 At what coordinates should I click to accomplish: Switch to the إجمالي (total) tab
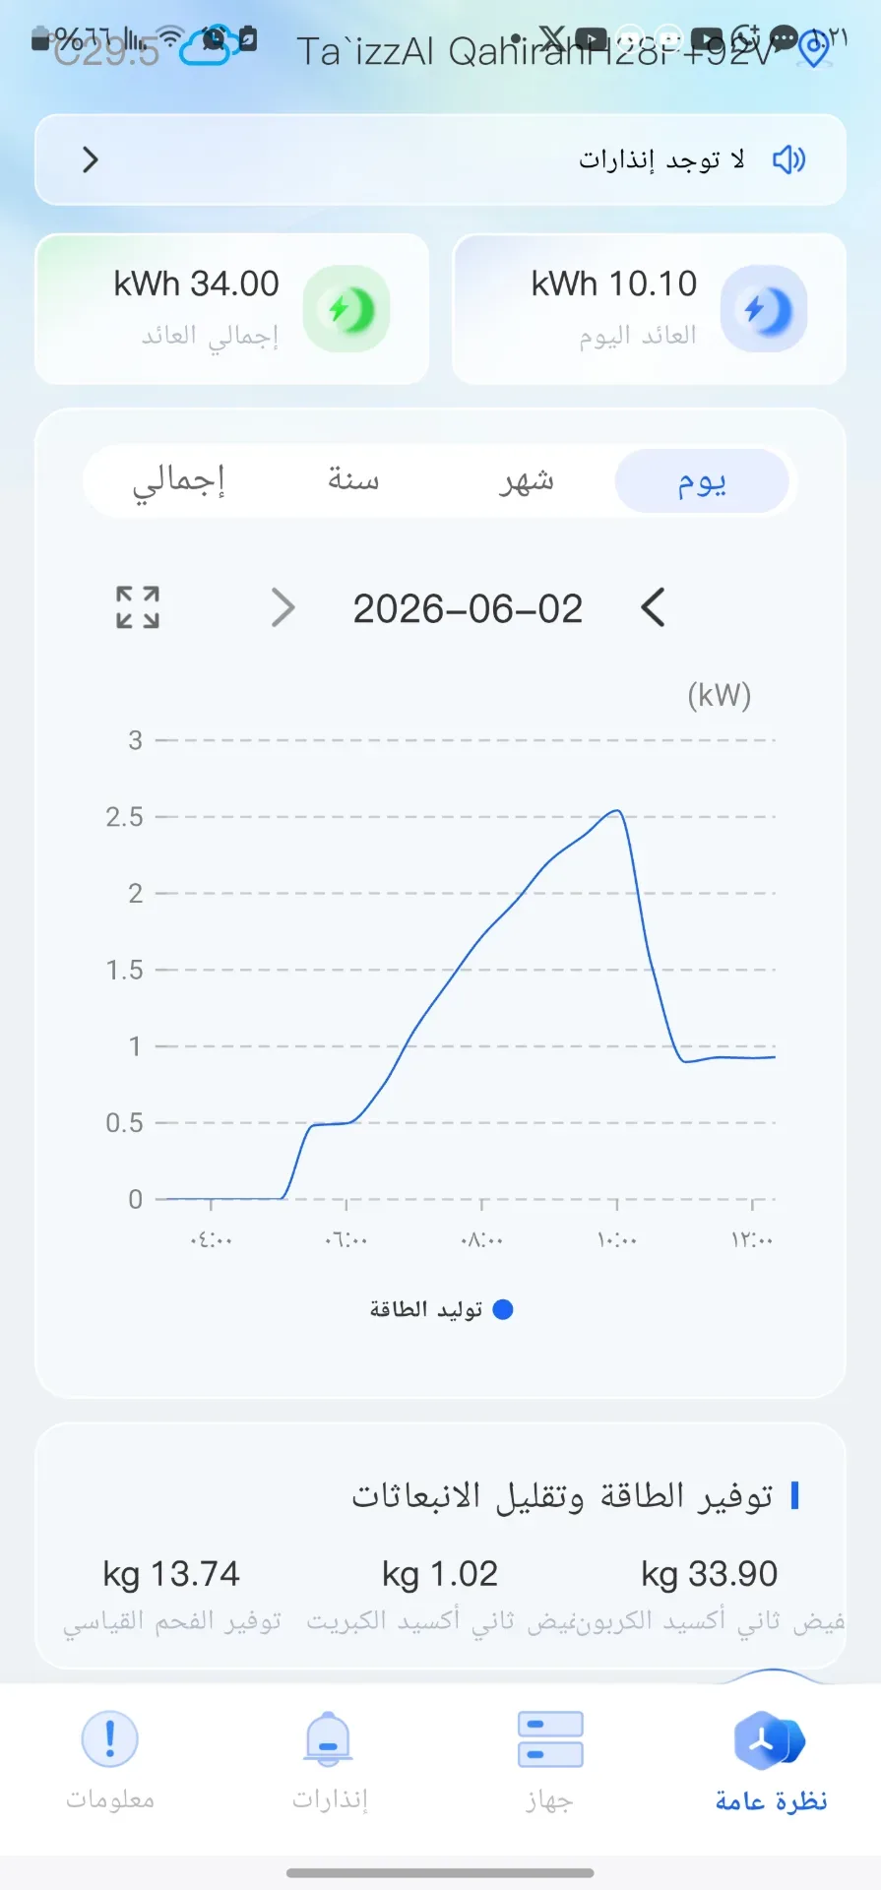178,481
